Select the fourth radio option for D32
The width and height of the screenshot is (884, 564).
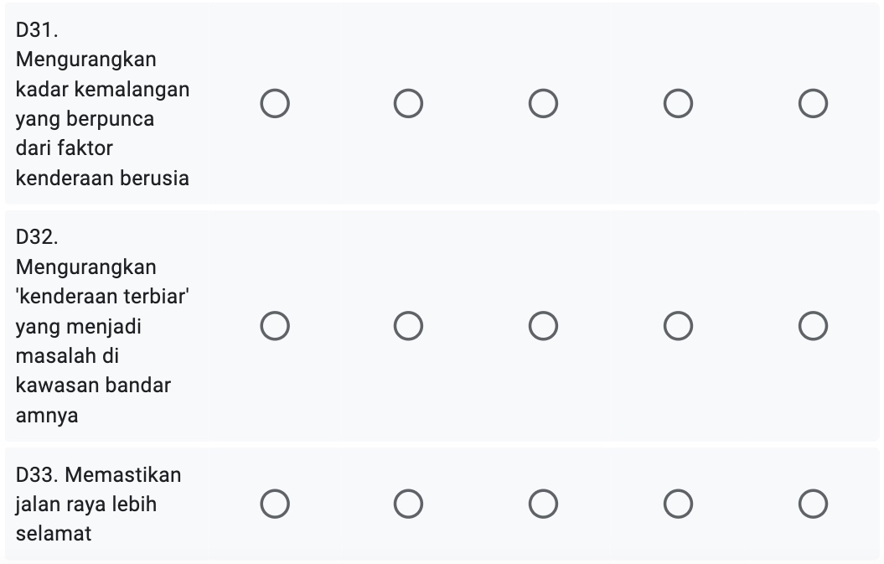tap(678, 326)
